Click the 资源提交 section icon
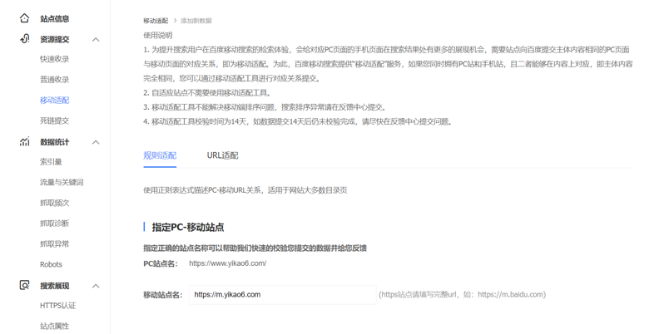Image resolution: width=664 pixels, height=334 pixels. (24, 39)
